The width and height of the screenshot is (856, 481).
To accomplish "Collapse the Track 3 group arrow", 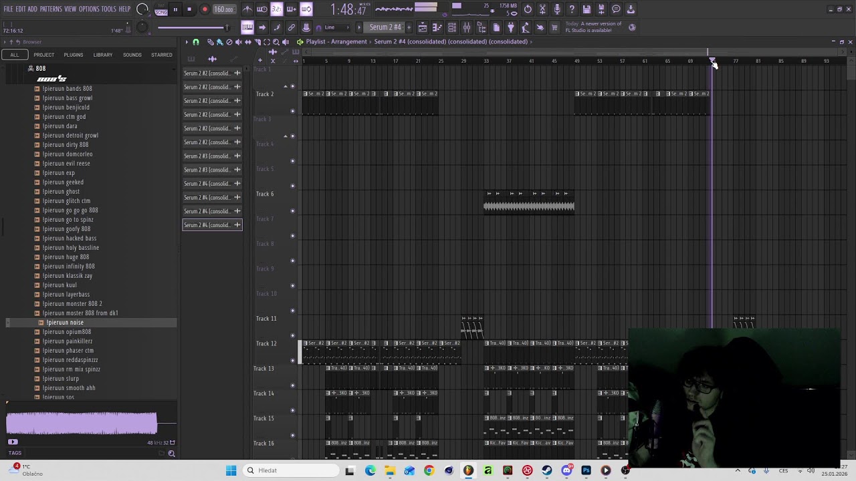I will (286, 136).
